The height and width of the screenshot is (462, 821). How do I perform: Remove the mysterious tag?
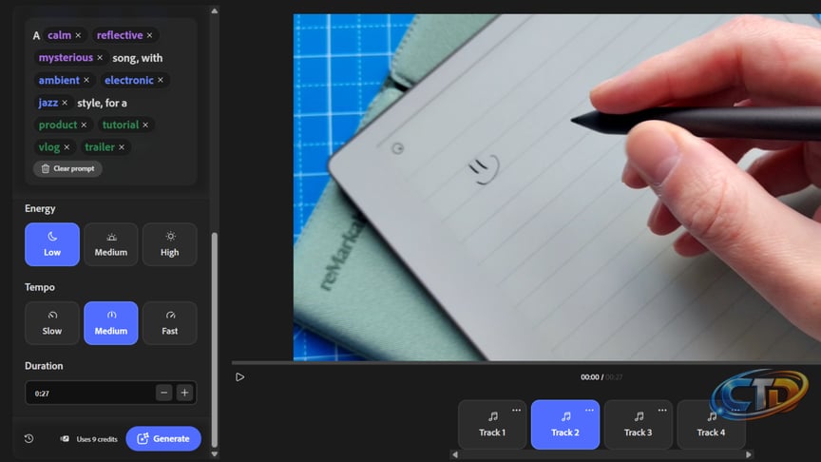[x=100, y=58]
